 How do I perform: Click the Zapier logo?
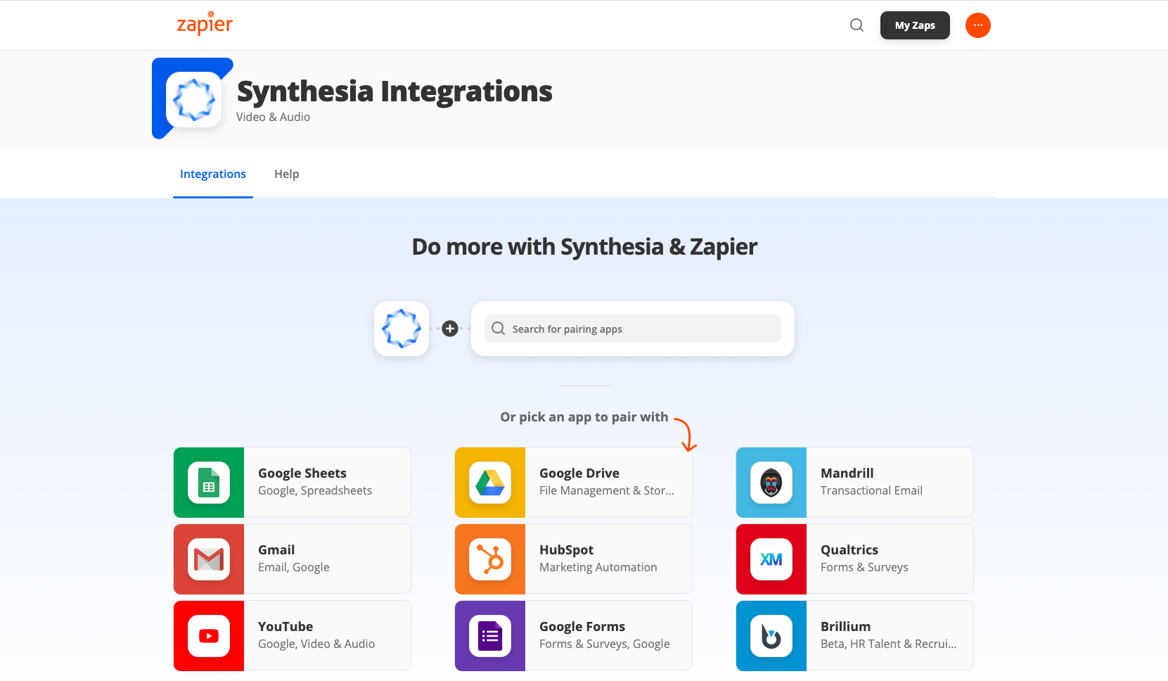(205, 23)
